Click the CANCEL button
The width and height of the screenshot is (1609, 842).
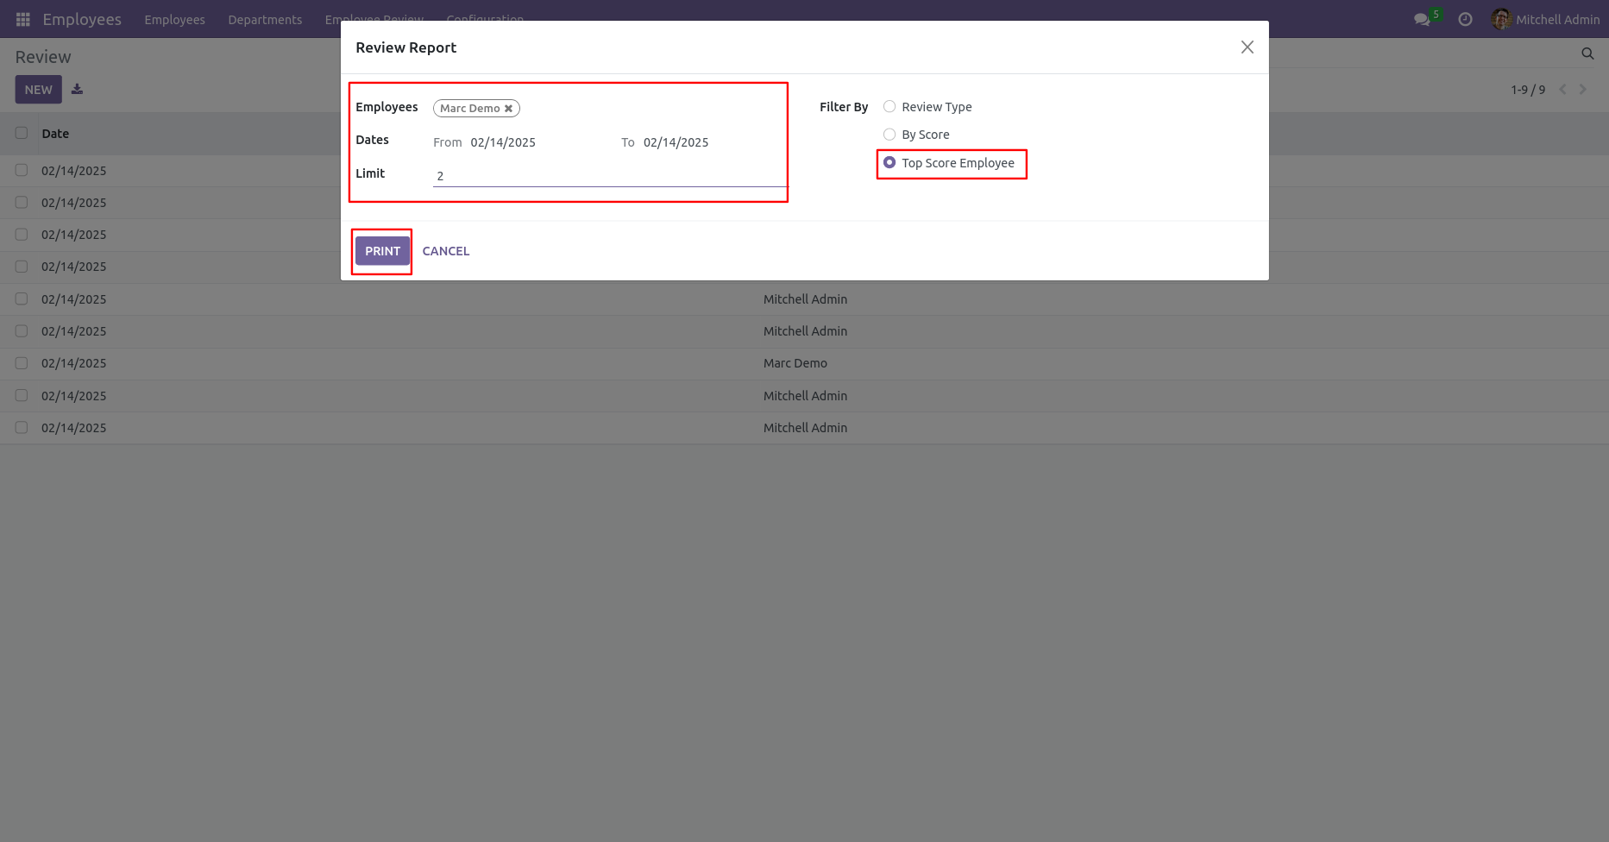[x=446, y=251]
